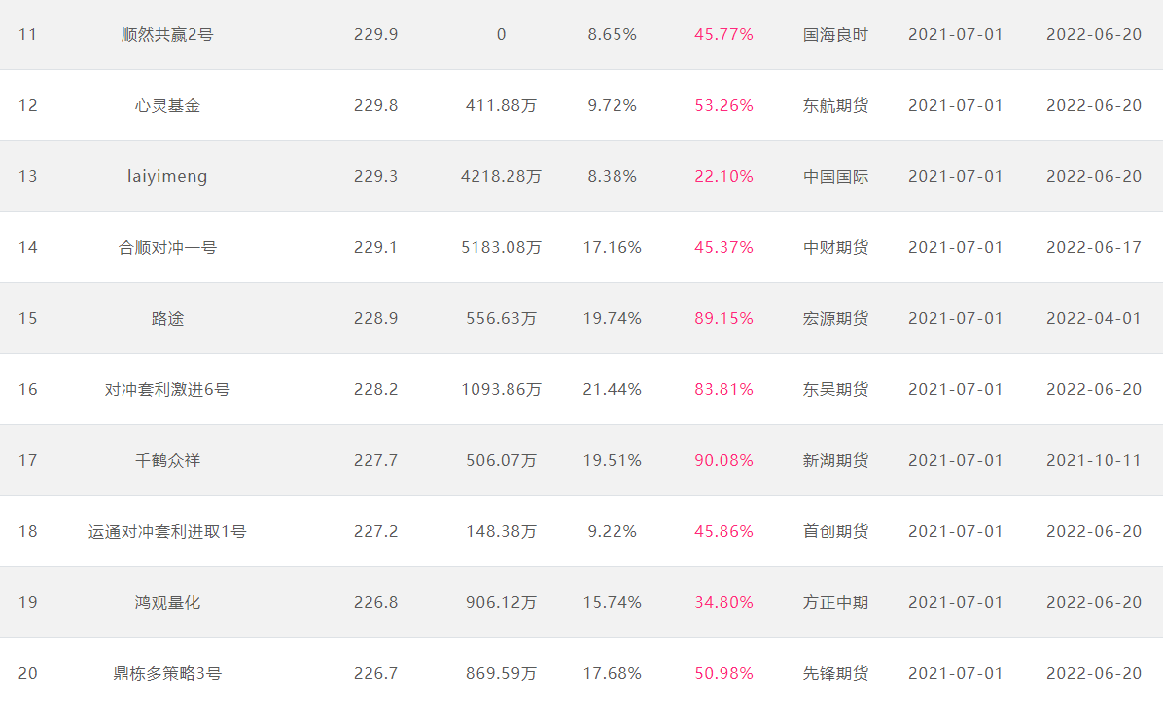Select the 路途 account name
The image size is (1163, 704).
pyautogui.click(x=167, y=318)
